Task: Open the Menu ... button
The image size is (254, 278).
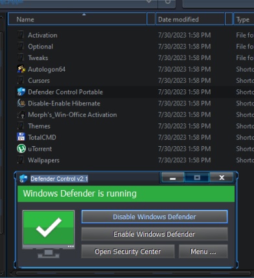Action: pyautogui.click(x=203, y=251)
